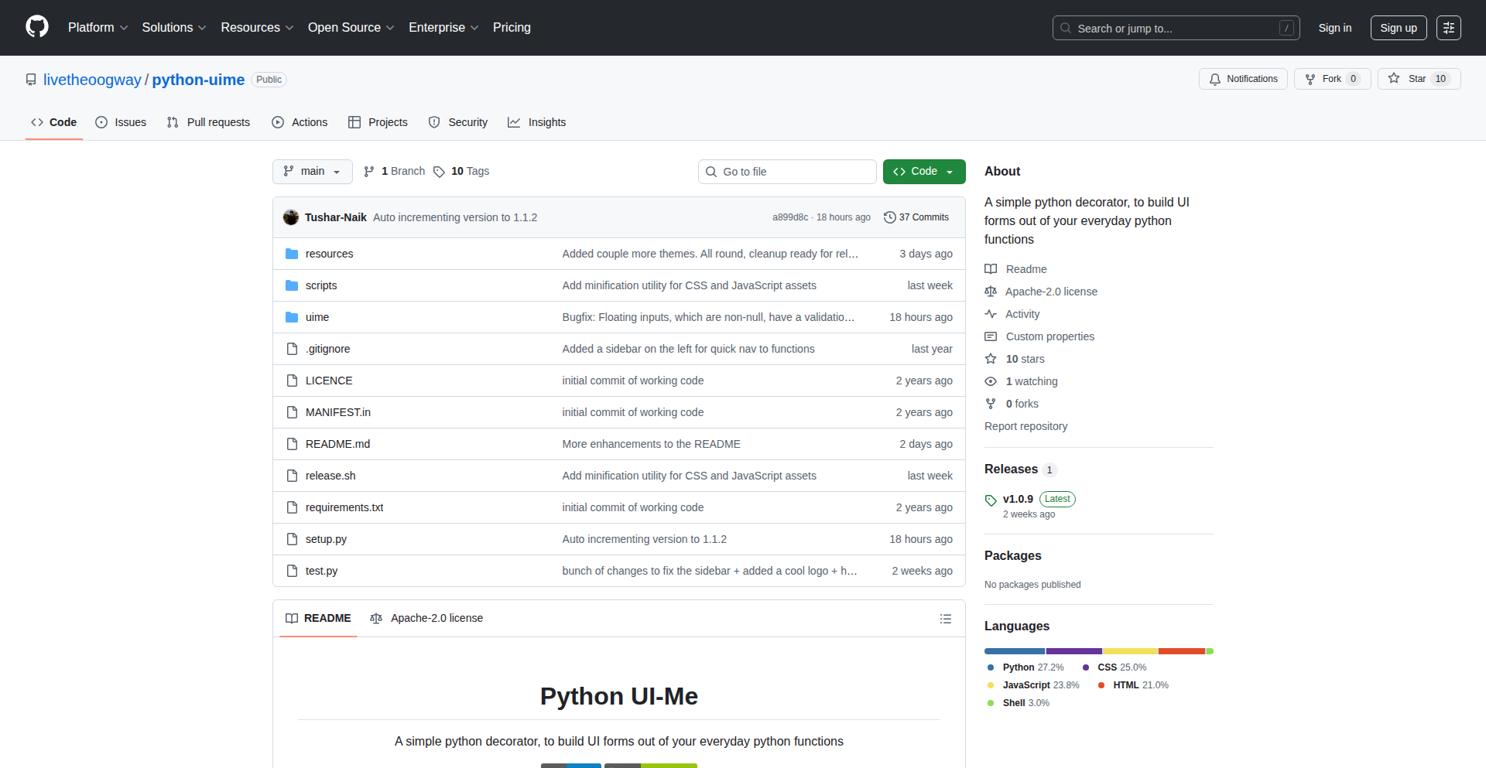1486x768 pixels.
Task: Click the Go to file search field
Action: click(787, 171)
